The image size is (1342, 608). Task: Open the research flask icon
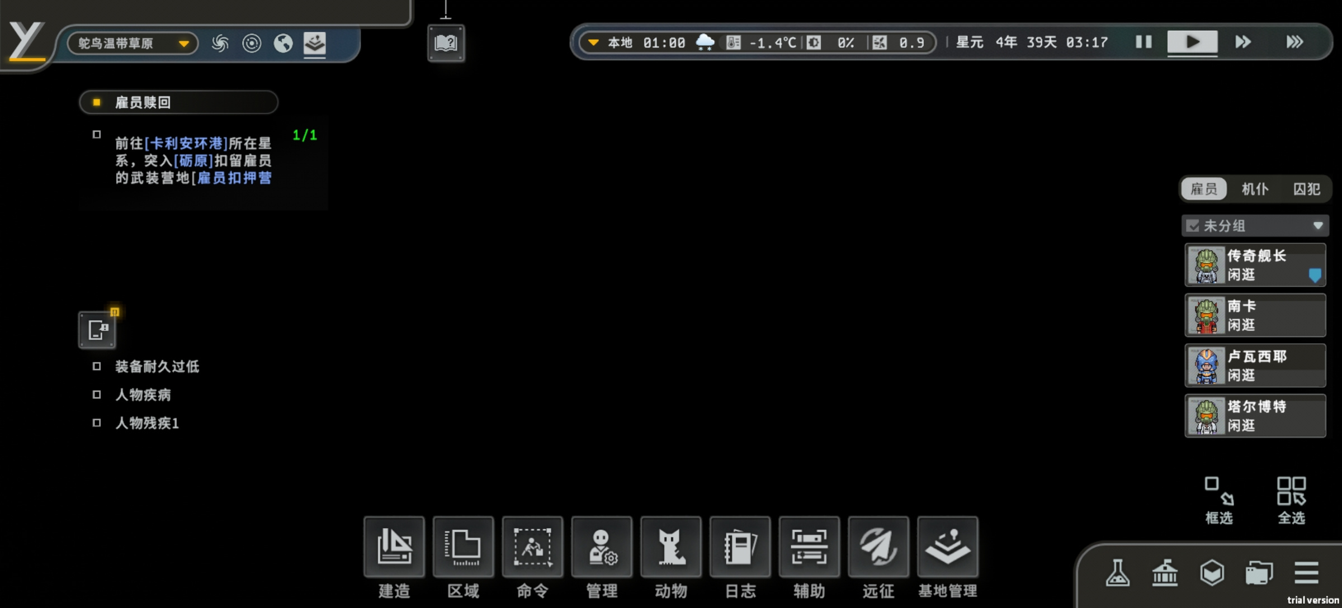coord(1117,573)
